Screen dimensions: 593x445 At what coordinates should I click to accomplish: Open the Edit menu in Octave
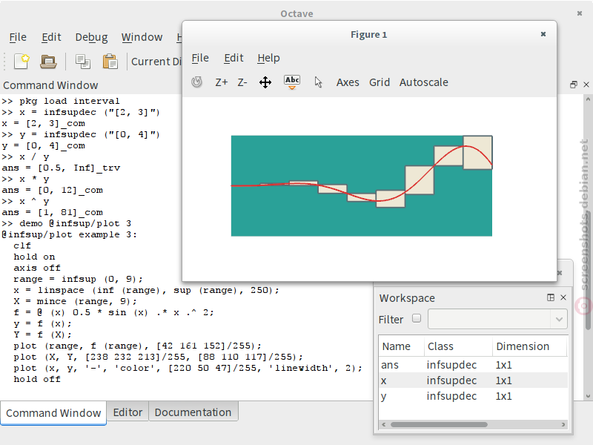pyautogui.click(x=51, y=37)
